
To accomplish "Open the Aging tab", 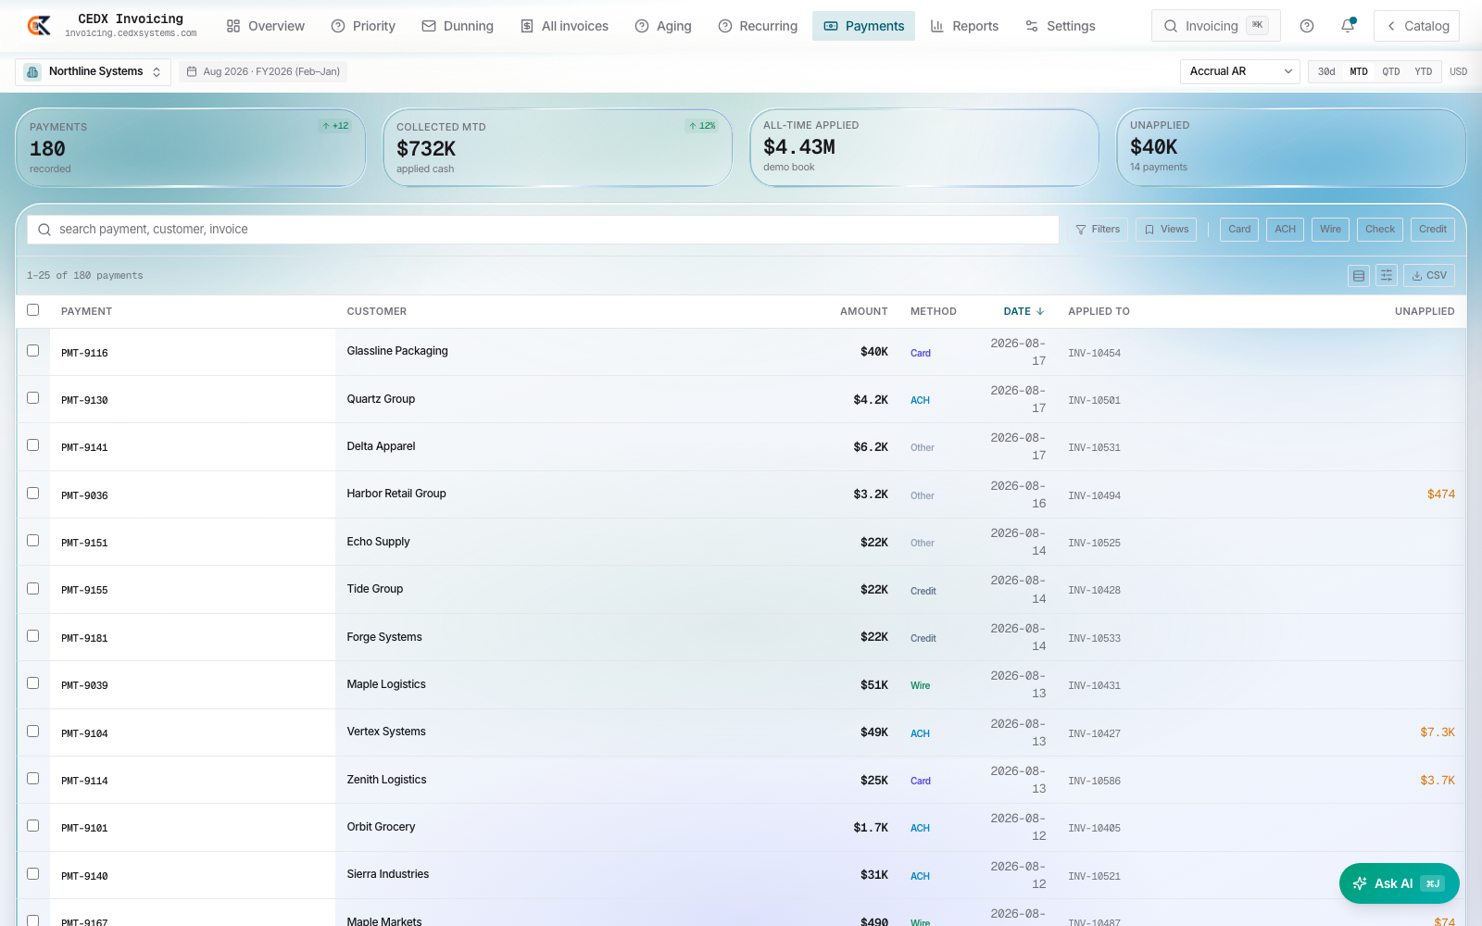I will click(663, 26).
